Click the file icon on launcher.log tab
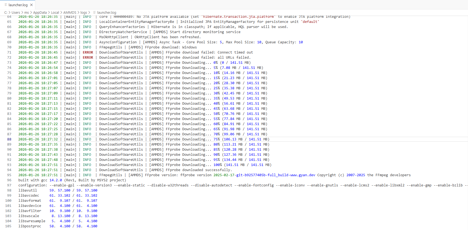The image size is (468, 230). pyautogui.click(x=6, y=5)
